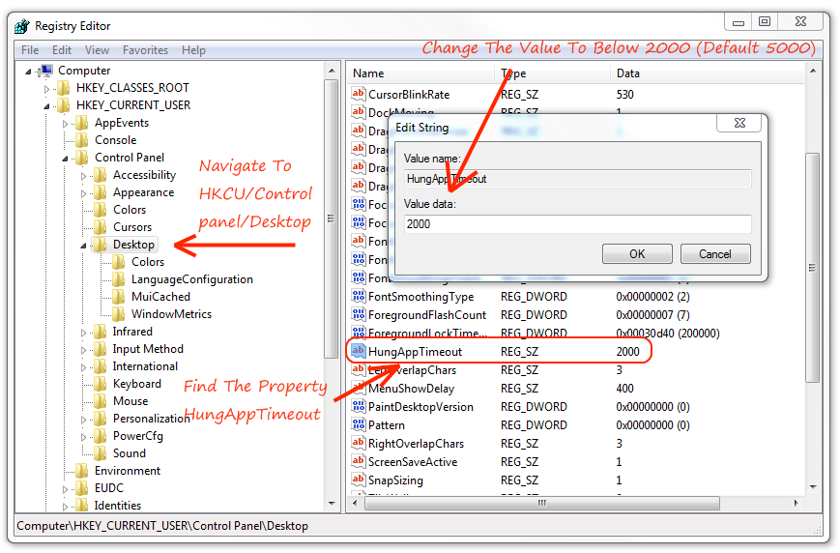The width and height of the screenshot is (840, 553).
Task: Click the FontSmoothingType DWORD icon
Action: coord(359,297)
